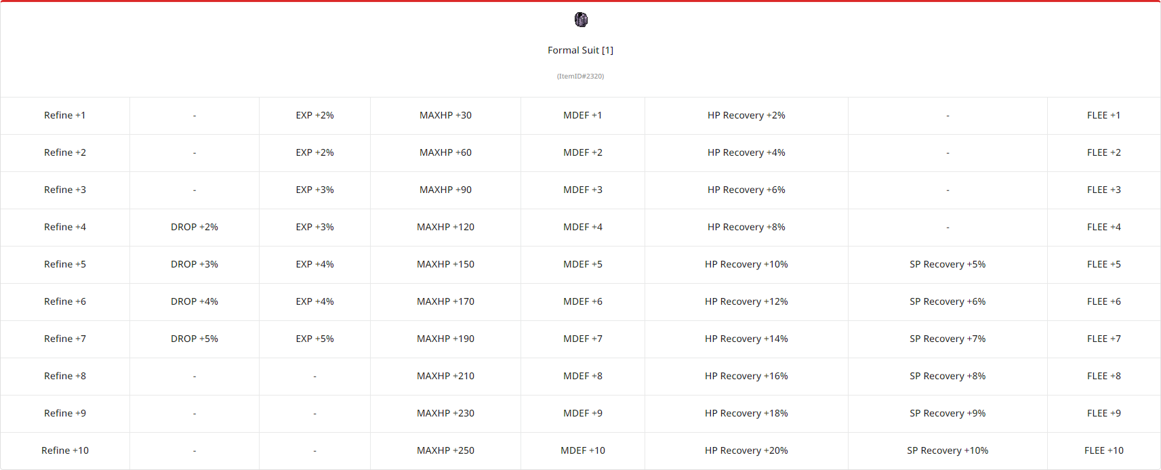Select the SP Recovery +5% cell
Viewport: 1161px width, 470px height.
click(948, 264)
